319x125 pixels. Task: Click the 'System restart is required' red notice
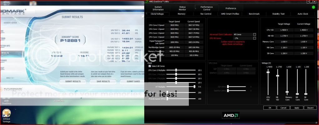click(233, 43)
